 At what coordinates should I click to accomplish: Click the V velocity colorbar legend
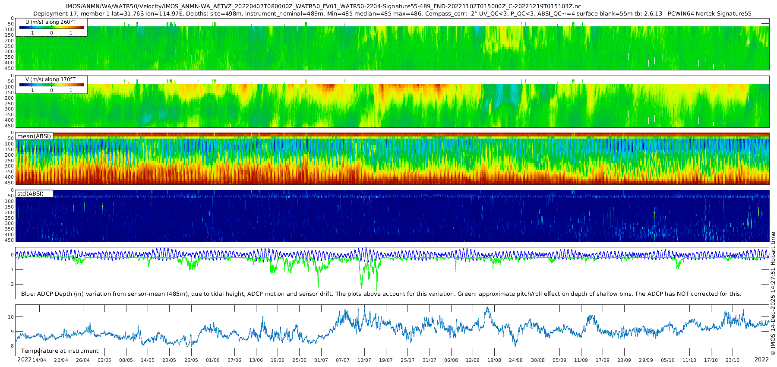click(51, 85)
